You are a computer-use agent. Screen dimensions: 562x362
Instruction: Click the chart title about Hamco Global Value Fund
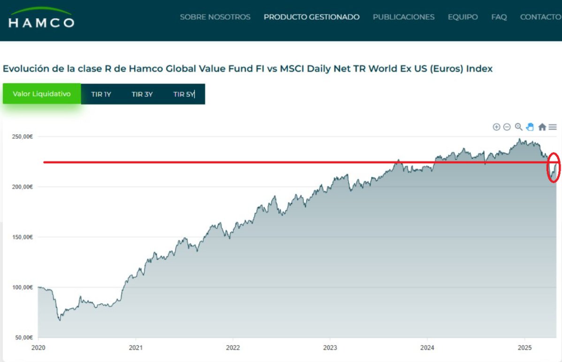point(248,69)
